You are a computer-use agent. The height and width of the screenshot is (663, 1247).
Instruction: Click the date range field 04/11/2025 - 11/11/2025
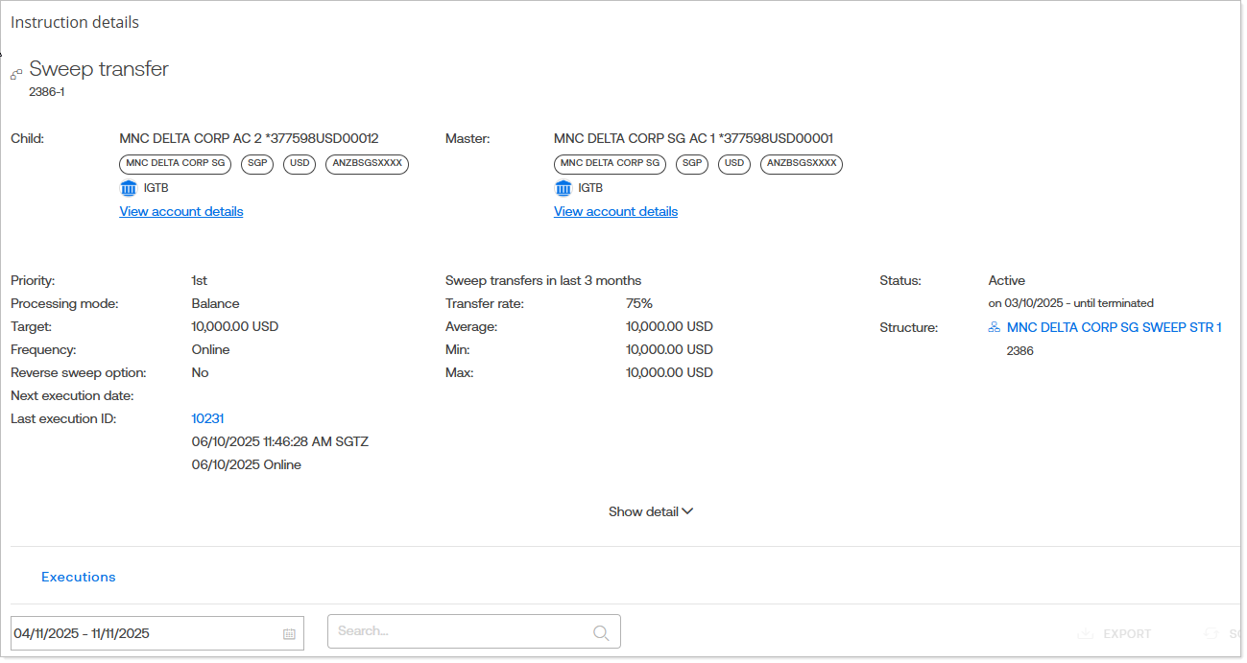click(x=144, y=634)
